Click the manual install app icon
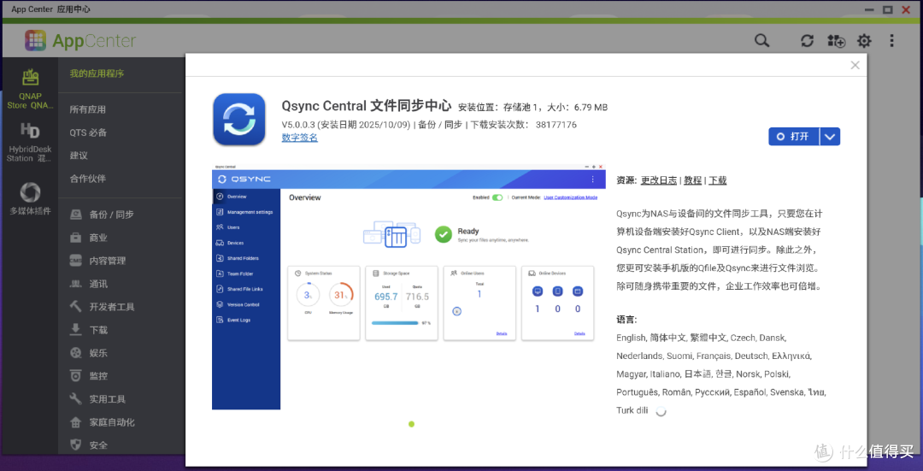The image size is (923, 471). point(836,41)
